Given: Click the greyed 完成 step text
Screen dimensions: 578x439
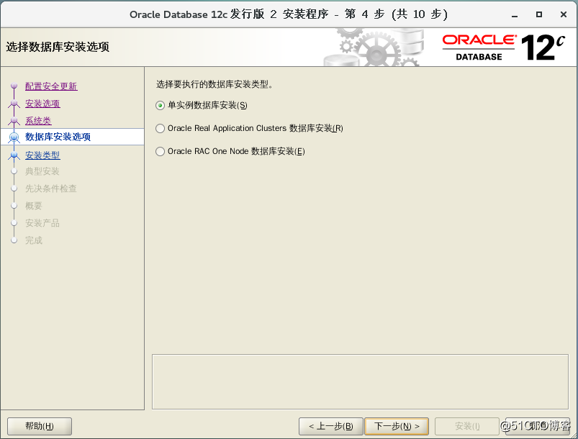Looking at the screenshot, I should (x=34, y=240).
